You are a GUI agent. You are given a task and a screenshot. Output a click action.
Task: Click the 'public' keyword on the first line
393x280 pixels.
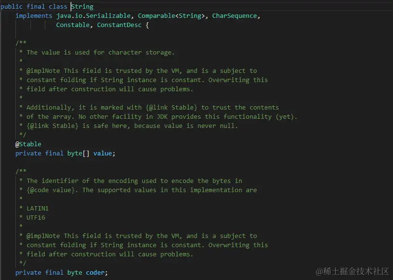(x=12, y=7)
